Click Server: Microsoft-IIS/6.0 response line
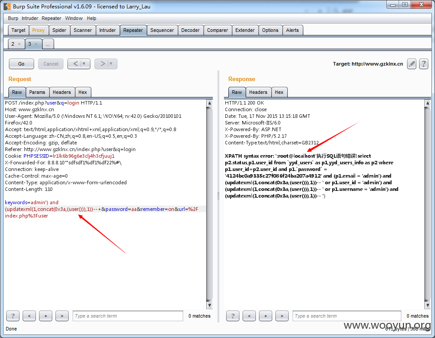The height and width of the screenshot is (338, 435). pos(253,123)
